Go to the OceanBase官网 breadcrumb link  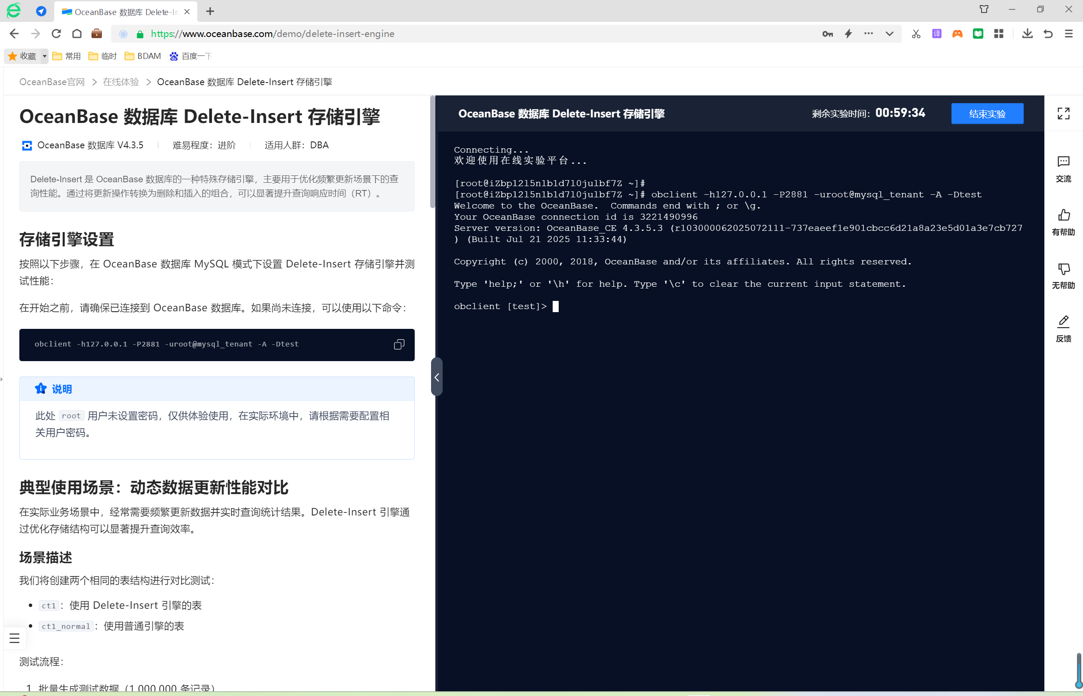coord(52,82)
